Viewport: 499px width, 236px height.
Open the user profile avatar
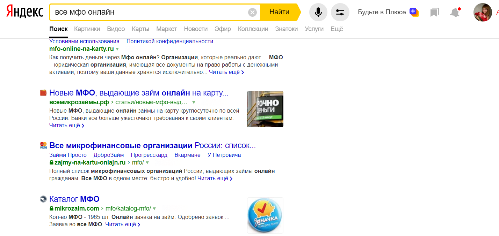tap(483, 12)
